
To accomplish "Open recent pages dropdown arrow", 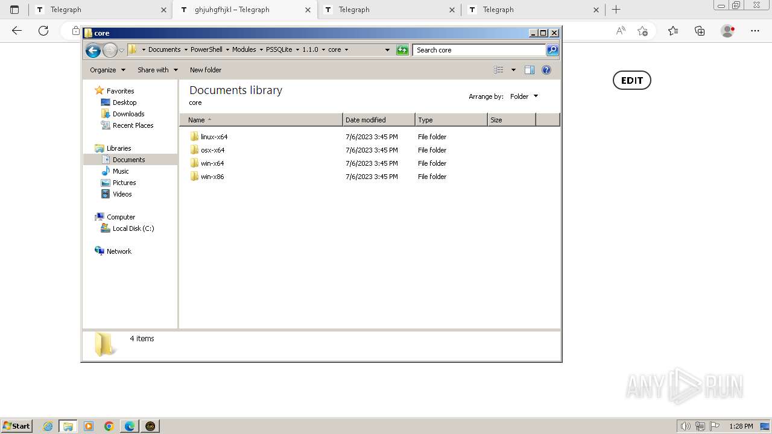I will [122, 50].
